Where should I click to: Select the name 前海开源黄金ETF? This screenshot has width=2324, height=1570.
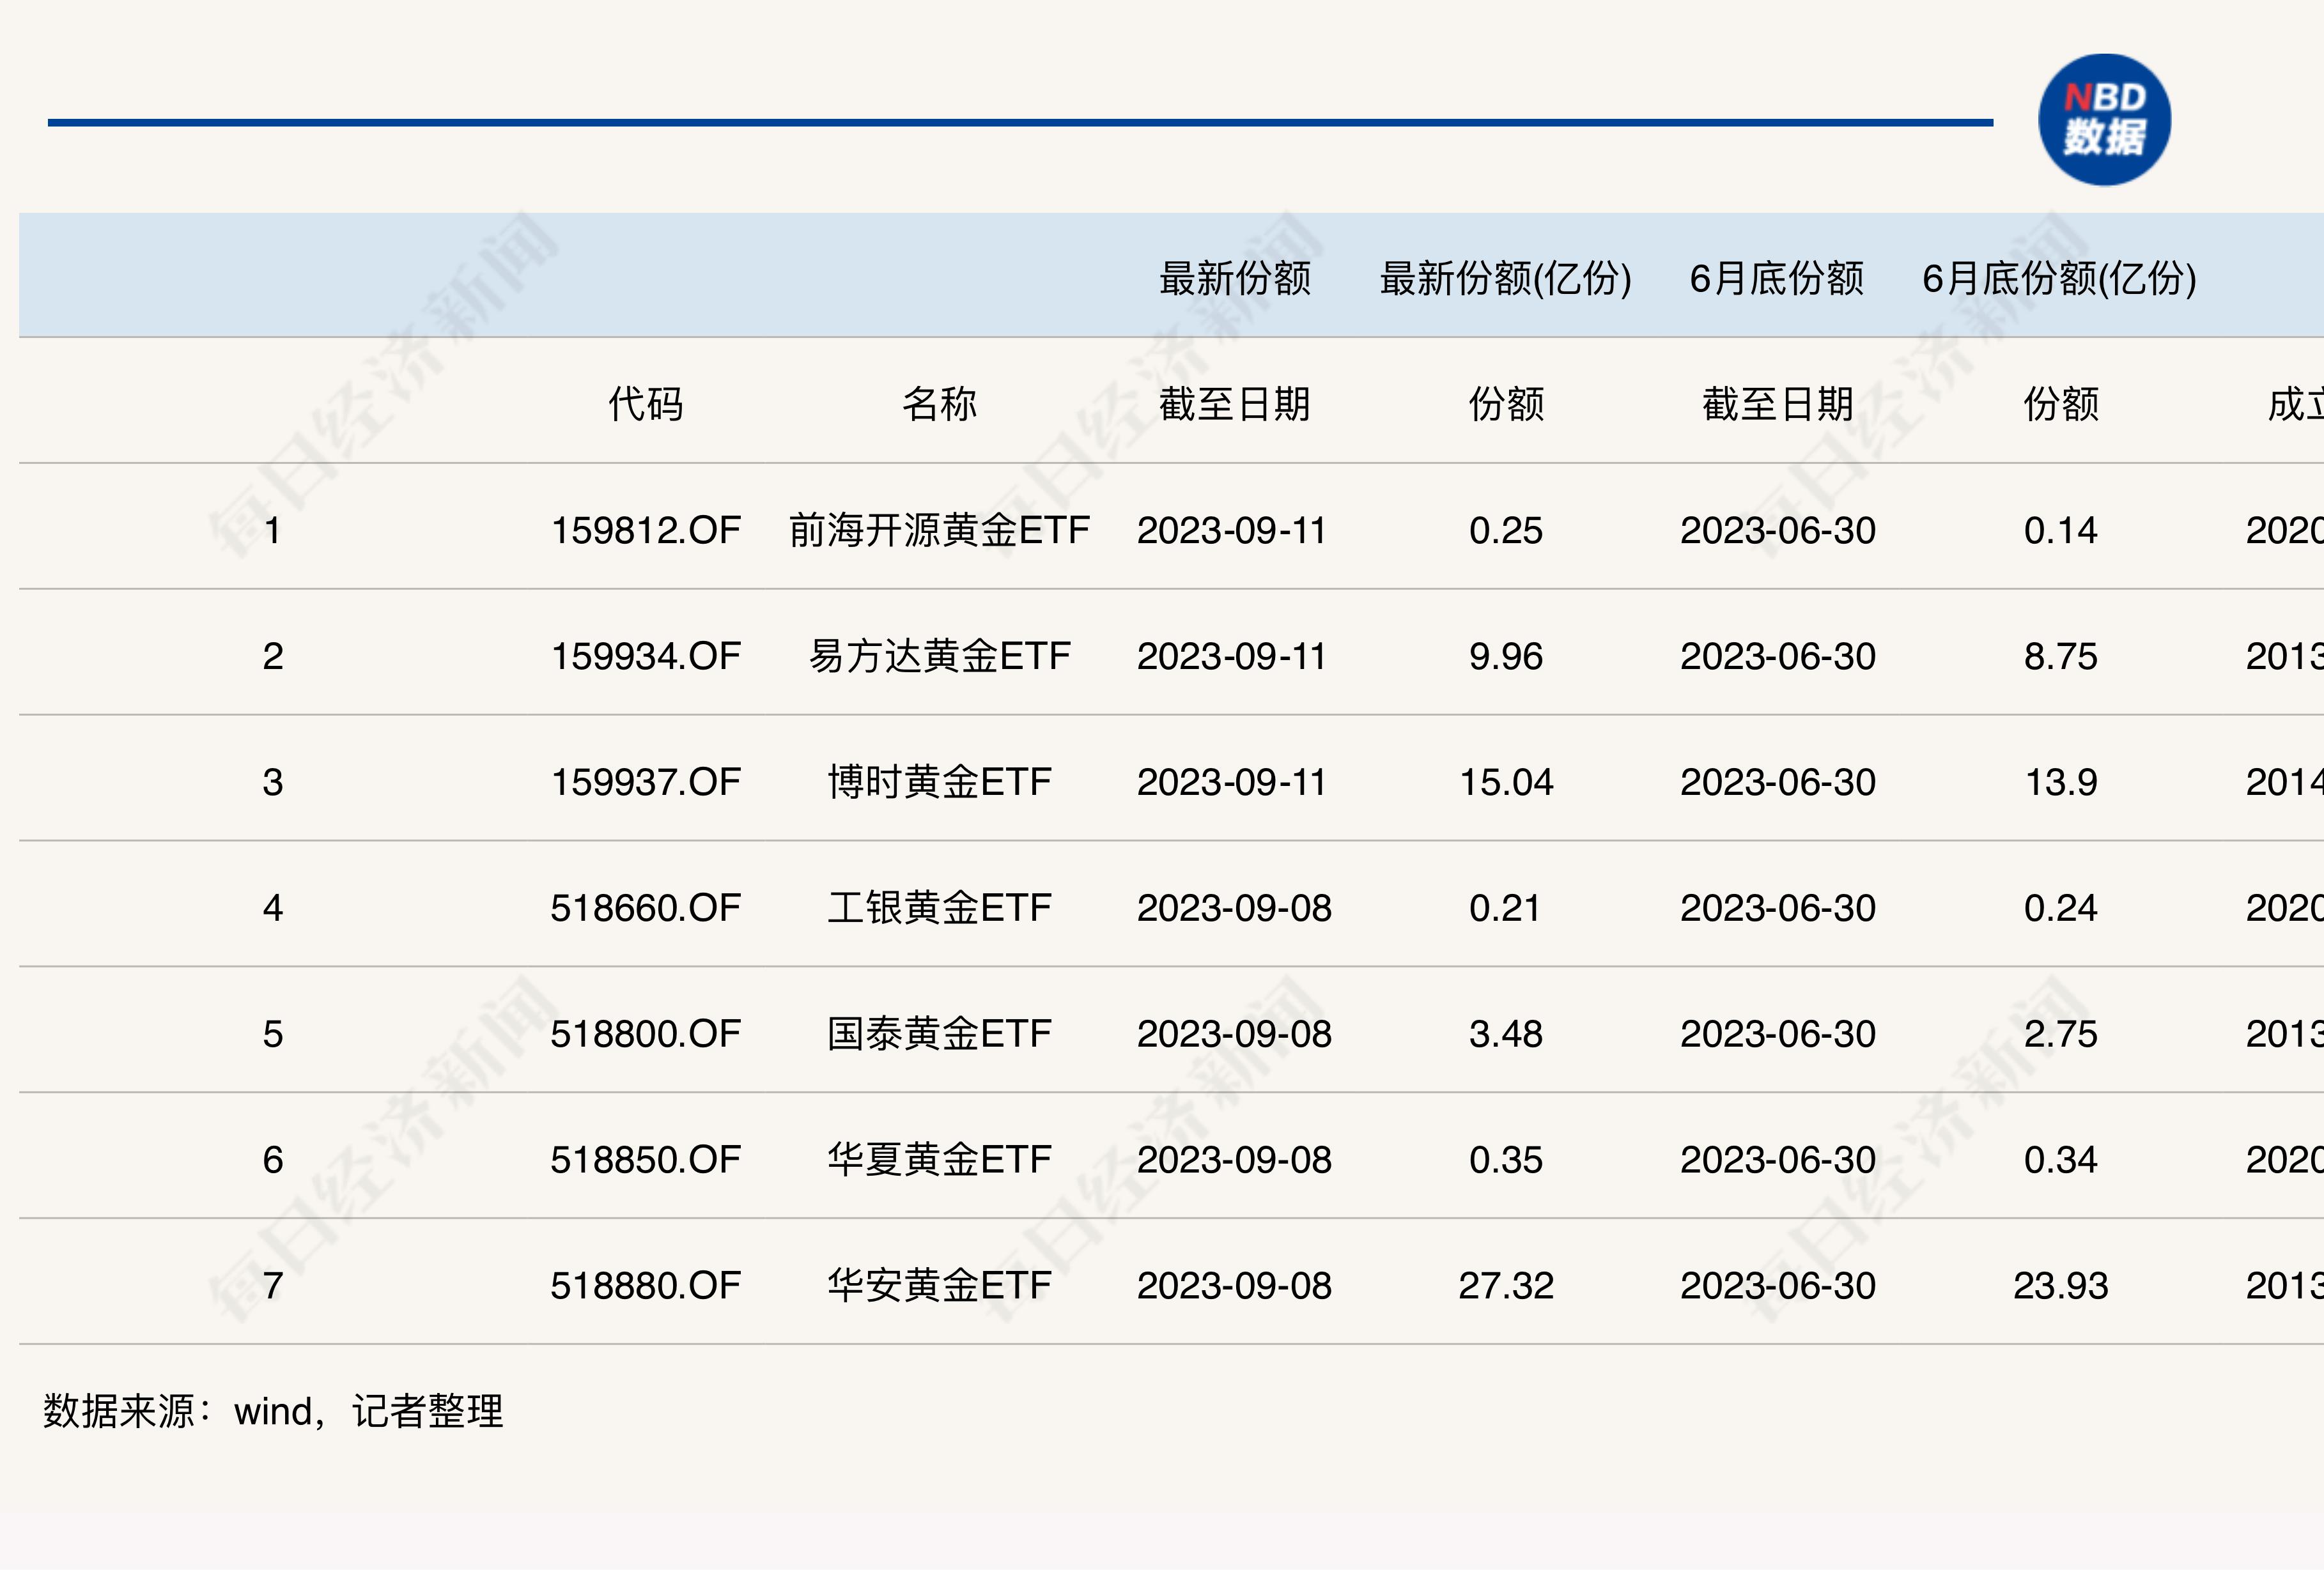[x=939, y=530]
